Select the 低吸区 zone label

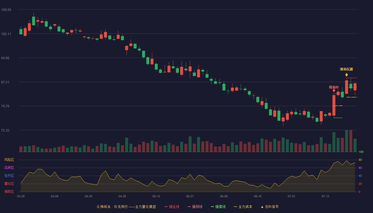coord(9,192)
